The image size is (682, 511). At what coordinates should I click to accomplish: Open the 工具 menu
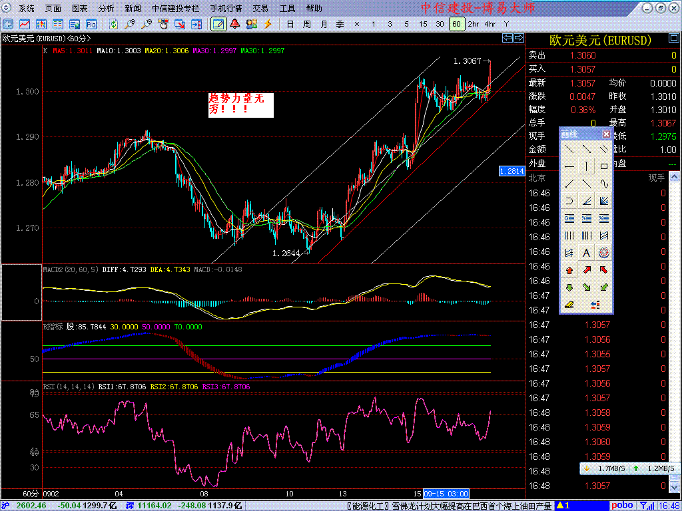pos(287,9)
